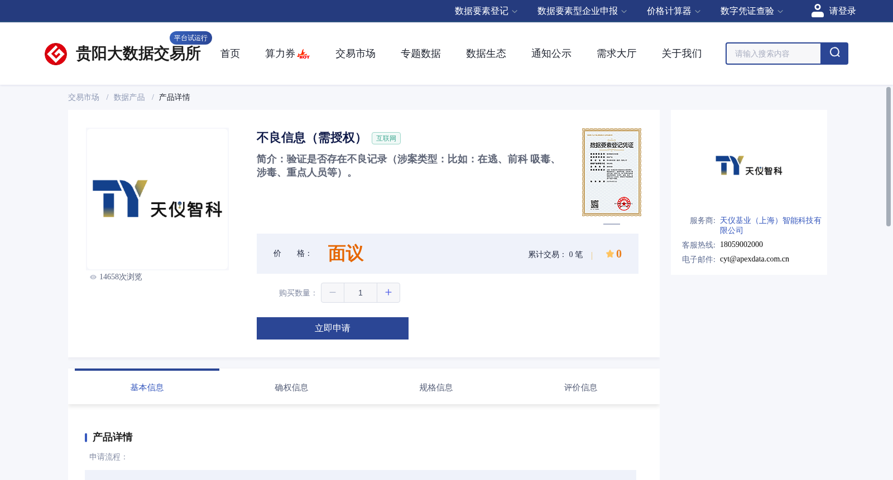Click the eye views icon
893x480 pixels.
[93, 277]
